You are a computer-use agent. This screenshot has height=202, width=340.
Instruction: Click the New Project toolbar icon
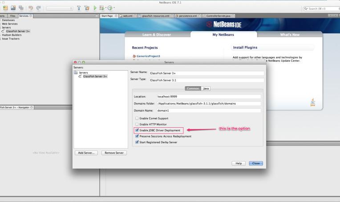pos(5,8)
